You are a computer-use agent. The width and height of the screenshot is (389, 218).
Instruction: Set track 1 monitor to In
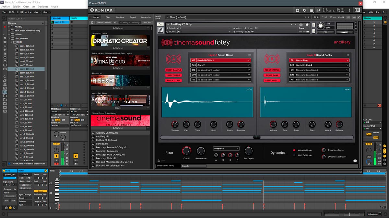53,120
